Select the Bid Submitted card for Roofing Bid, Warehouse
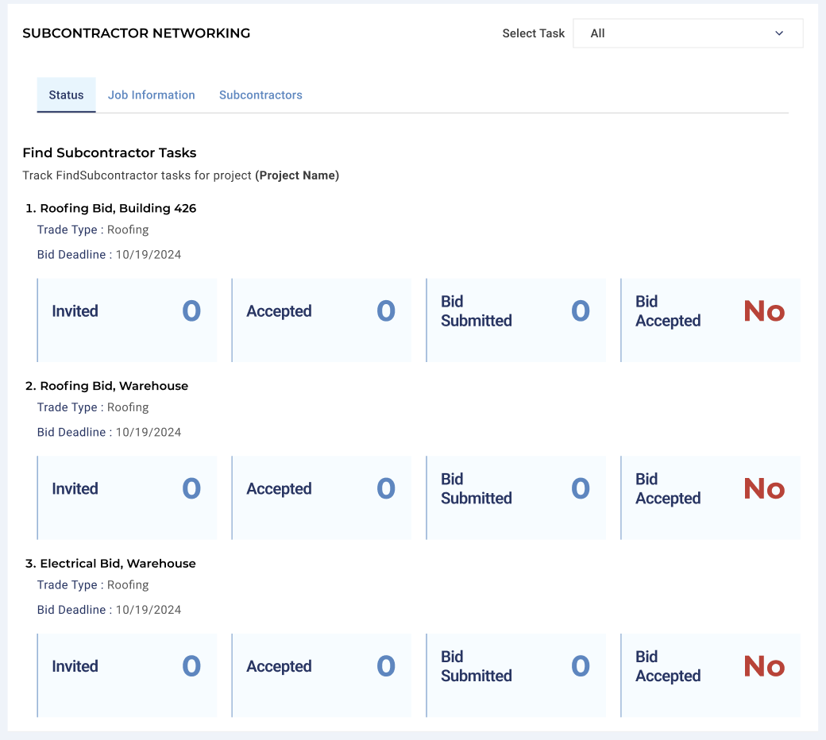This screenshot has height=740, width=826. click(x=515, y=498)
